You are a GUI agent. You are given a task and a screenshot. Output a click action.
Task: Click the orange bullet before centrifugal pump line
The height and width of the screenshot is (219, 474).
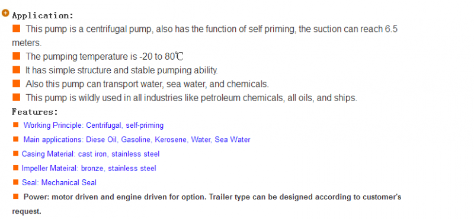[17, 28]
